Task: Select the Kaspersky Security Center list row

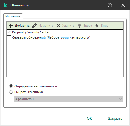Action: click(65, 32)
